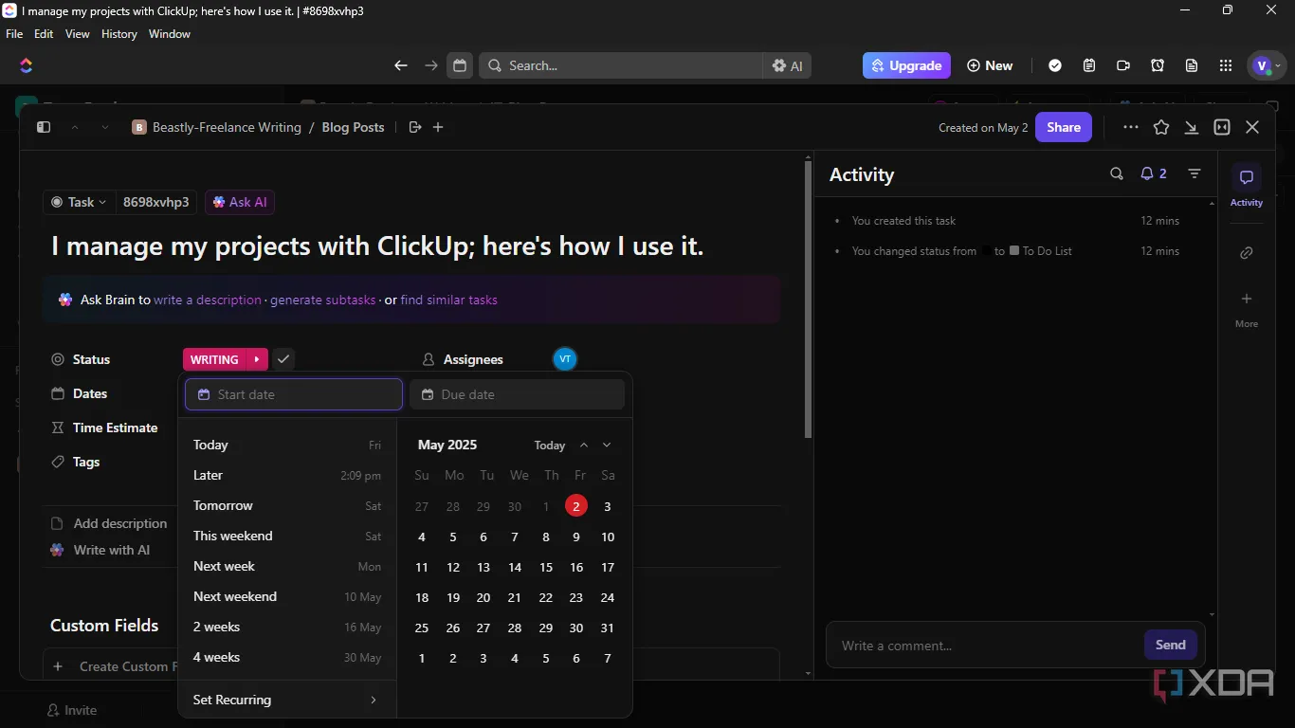This screenshot has width=1295, height=728.
Task: Toggle the sidebar layout icon in task header
Action: [44, 127]
